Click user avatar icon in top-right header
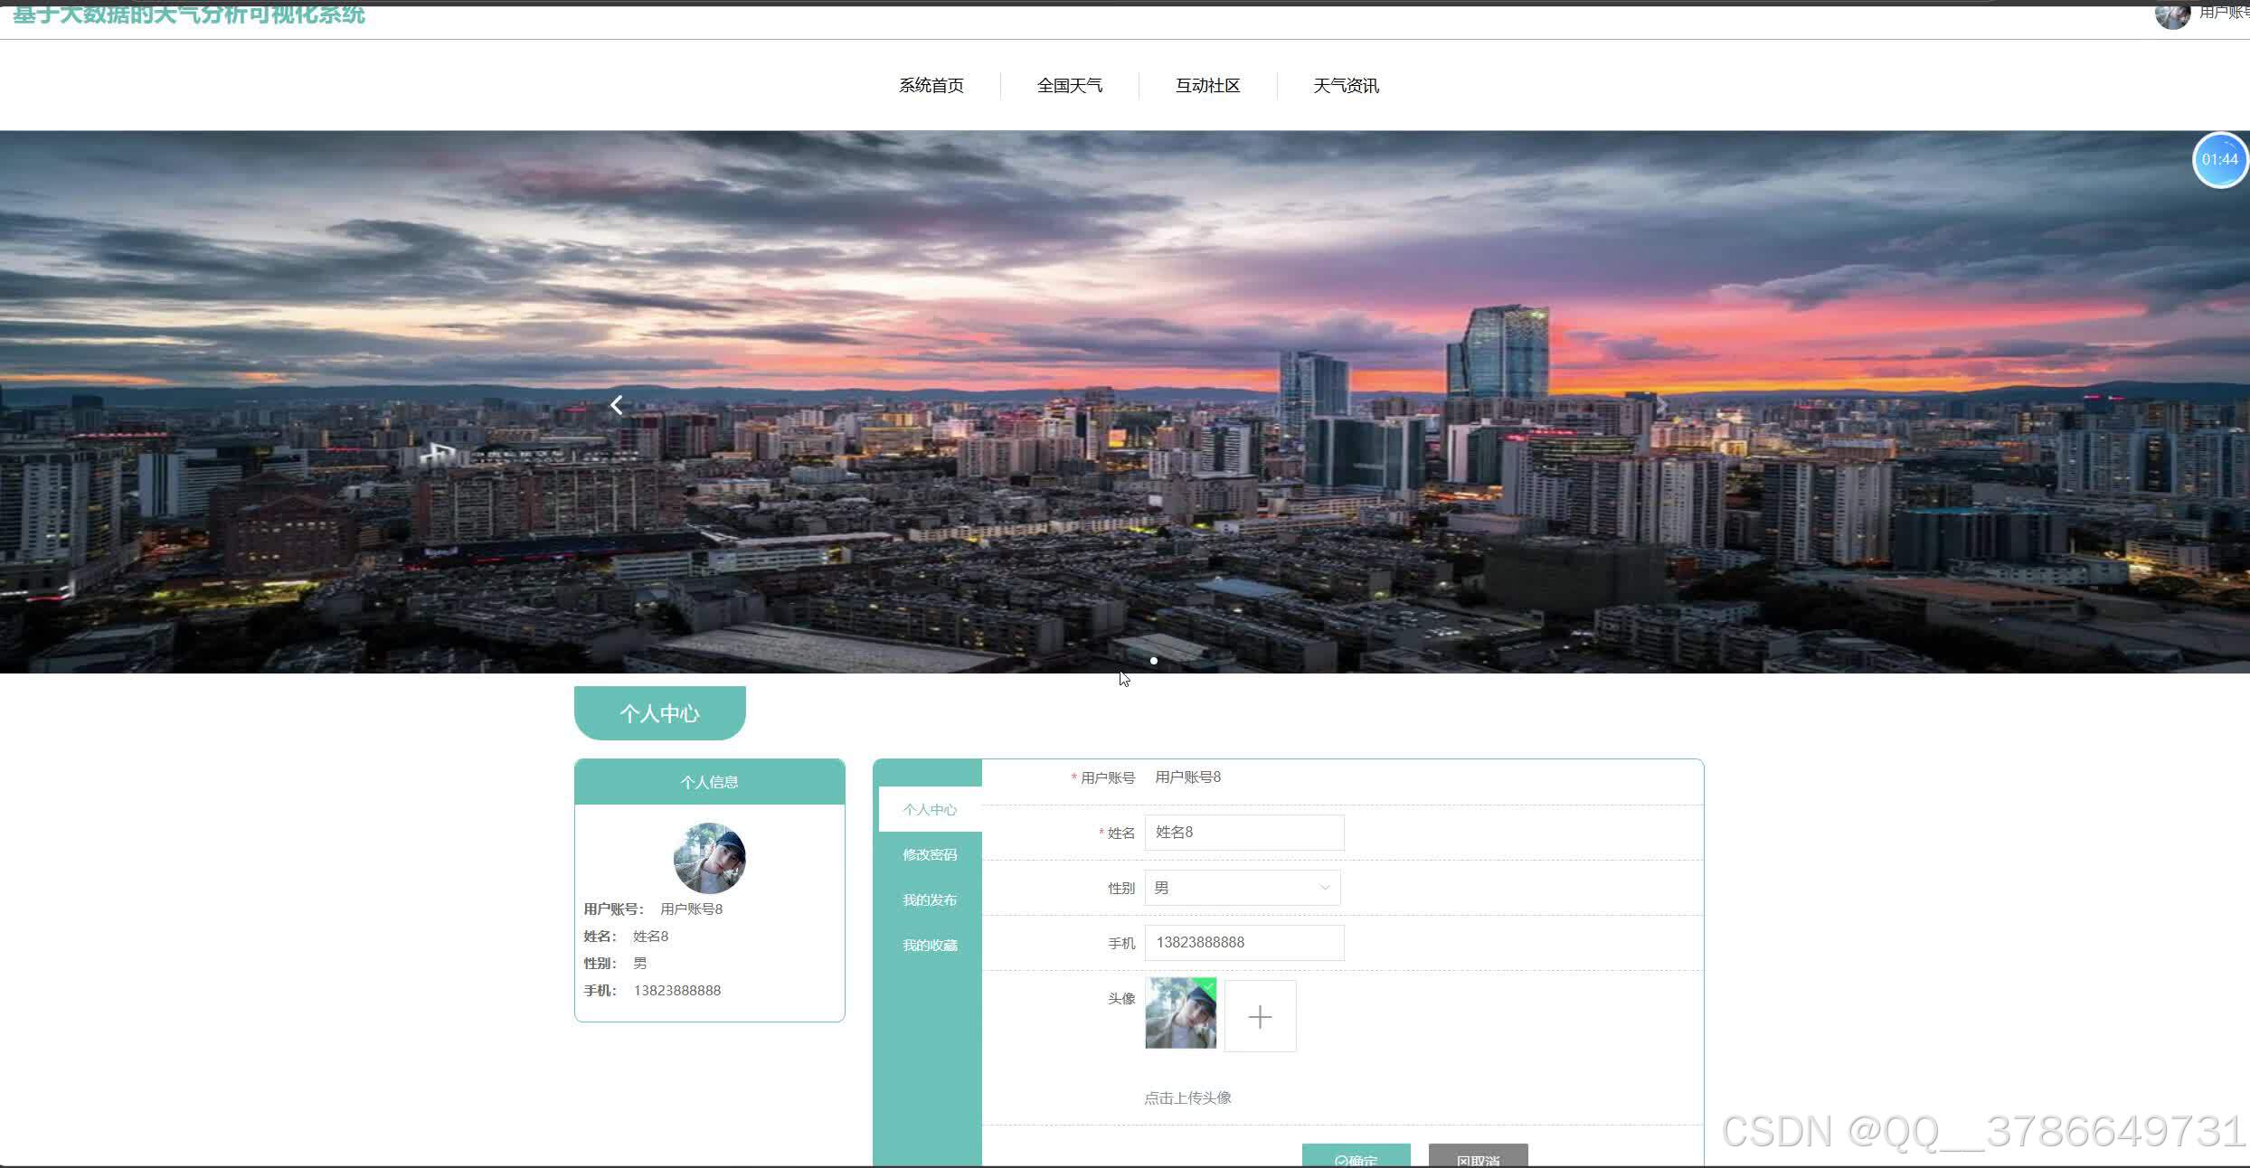2250x1168 pixels. tap(2171, 14)
